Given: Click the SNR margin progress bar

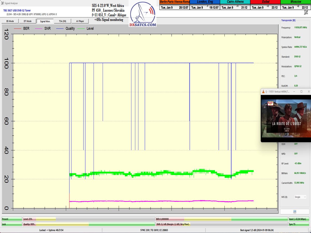Looking at the screenshot, I should coord(222,224).
